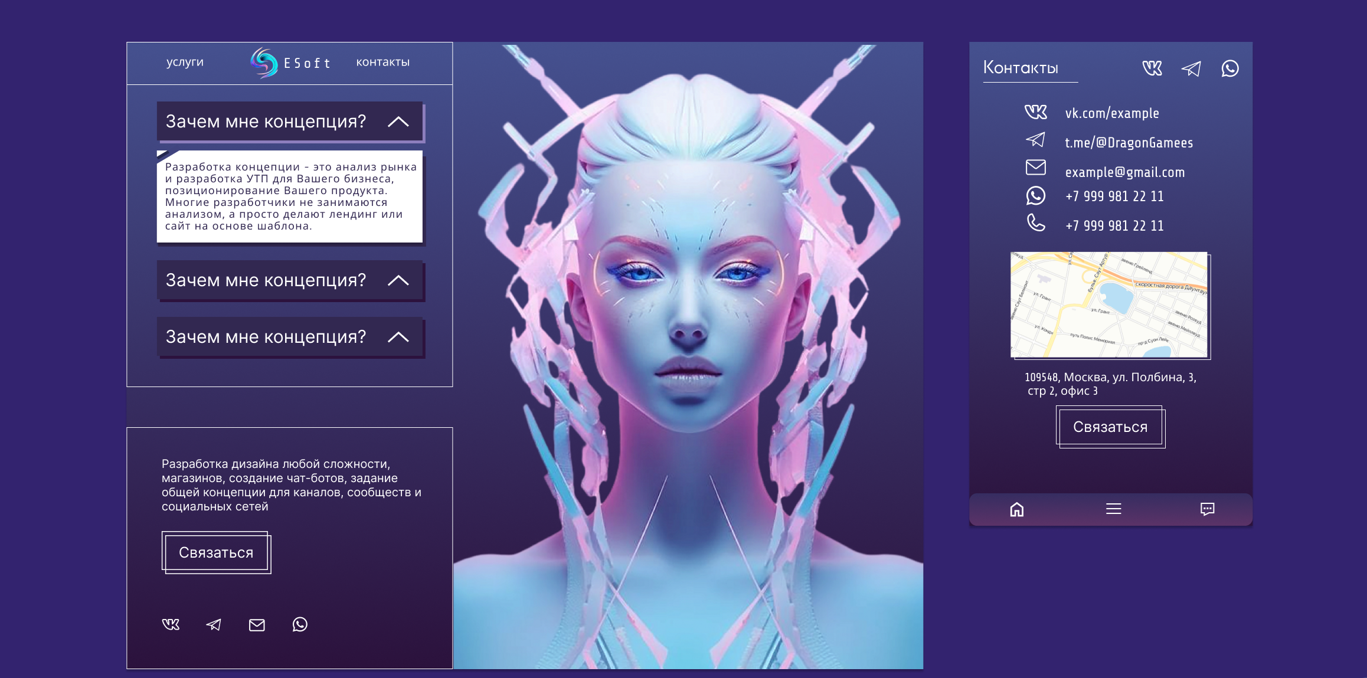Image resolution: width=1367 pixels, height=678 pixels.
Task: Open the vk.com/example link
Action: [x=1112, y=113]
